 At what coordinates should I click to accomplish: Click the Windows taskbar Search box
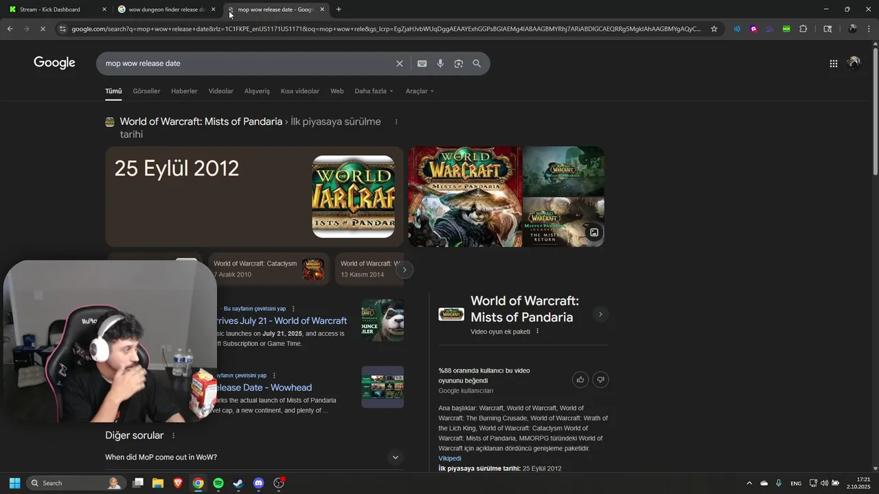[x=75, y=483]
